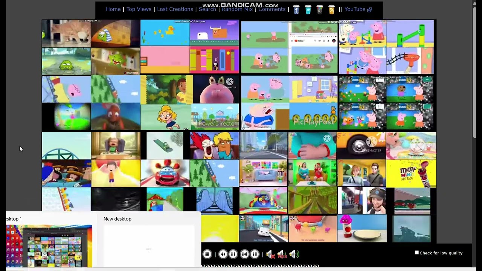The height and width of the screenshot is (271, 482).
Task: Click the green pipes marble run tile
Action: [410, 33]
